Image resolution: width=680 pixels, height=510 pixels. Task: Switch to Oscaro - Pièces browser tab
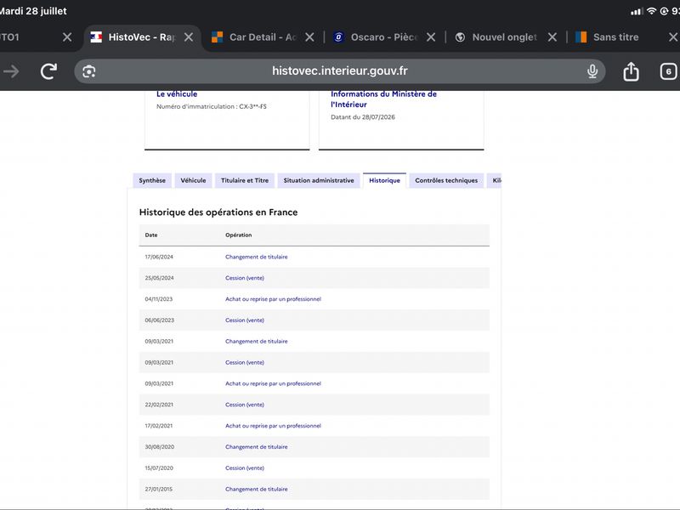point(384,37)
